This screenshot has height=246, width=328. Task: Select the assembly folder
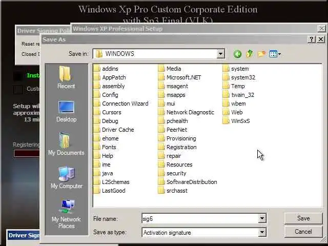109,86
